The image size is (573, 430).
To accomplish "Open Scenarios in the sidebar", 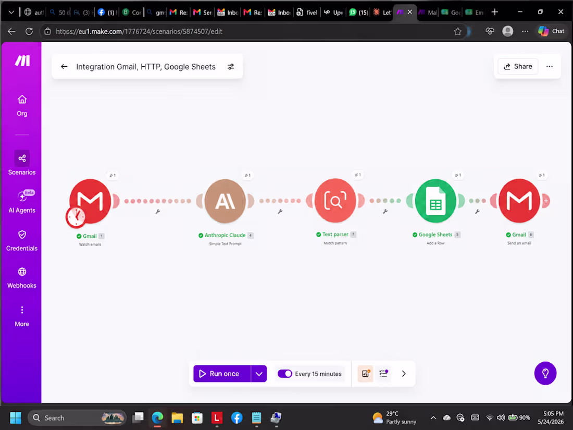I will (x=22, y=163).
